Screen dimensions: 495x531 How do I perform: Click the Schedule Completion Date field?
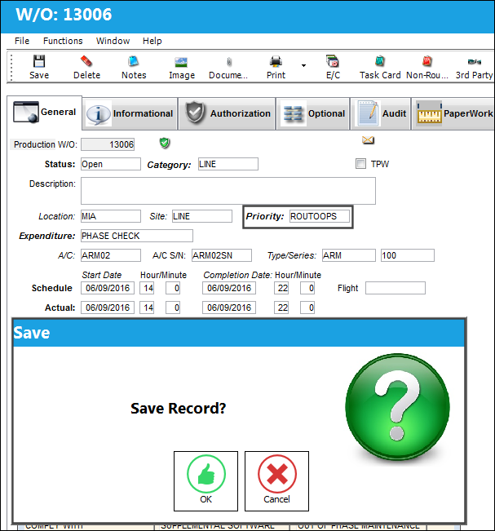point(229,288)
